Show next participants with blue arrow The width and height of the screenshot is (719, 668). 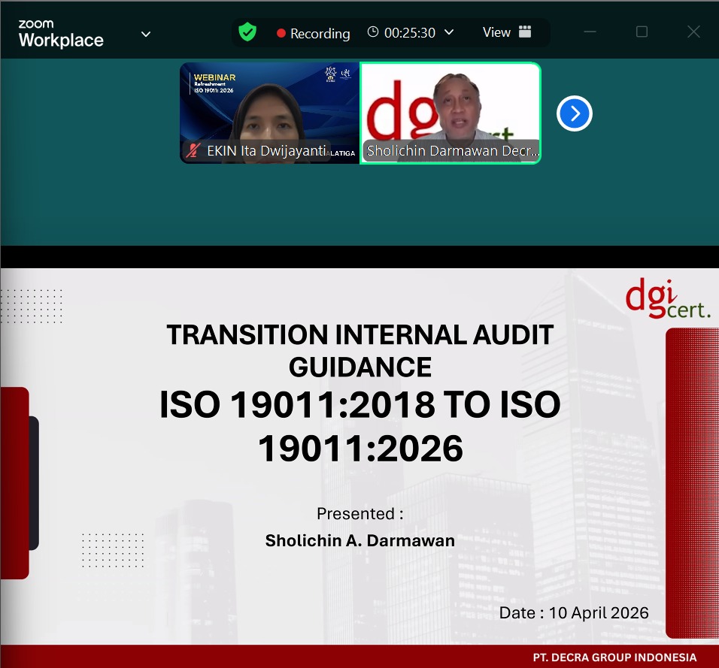pyautogui.click(x=575, y=113)
